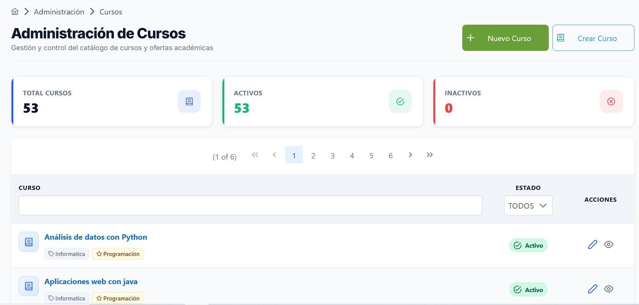The width and height of the screenshot is (639, 305).
Task: Go to Administración breadcrumb
Action: (x=59, y=12)
